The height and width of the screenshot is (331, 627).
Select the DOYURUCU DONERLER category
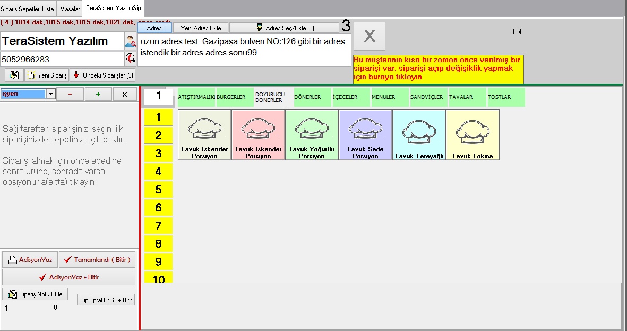pos(273,97)
